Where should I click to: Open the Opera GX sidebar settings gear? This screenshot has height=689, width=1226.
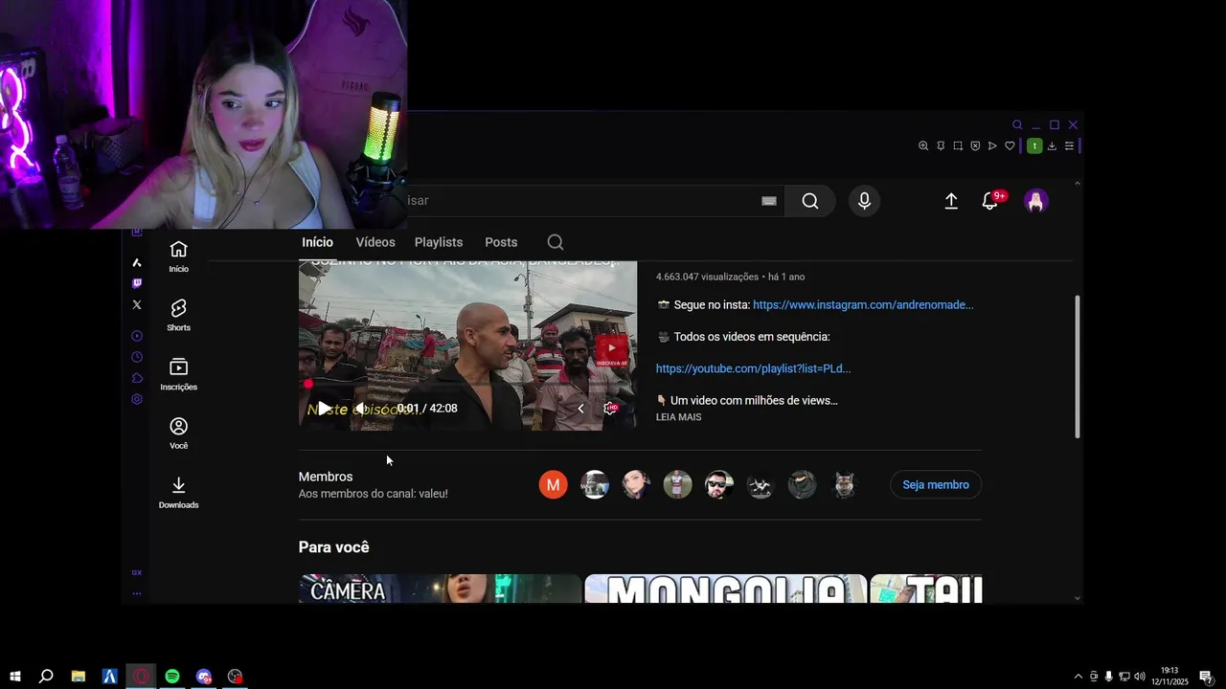137,399
